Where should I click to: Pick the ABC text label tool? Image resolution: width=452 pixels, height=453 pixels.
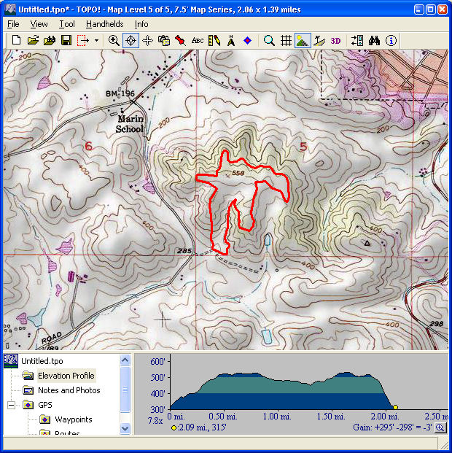click(x=198, y=41)
